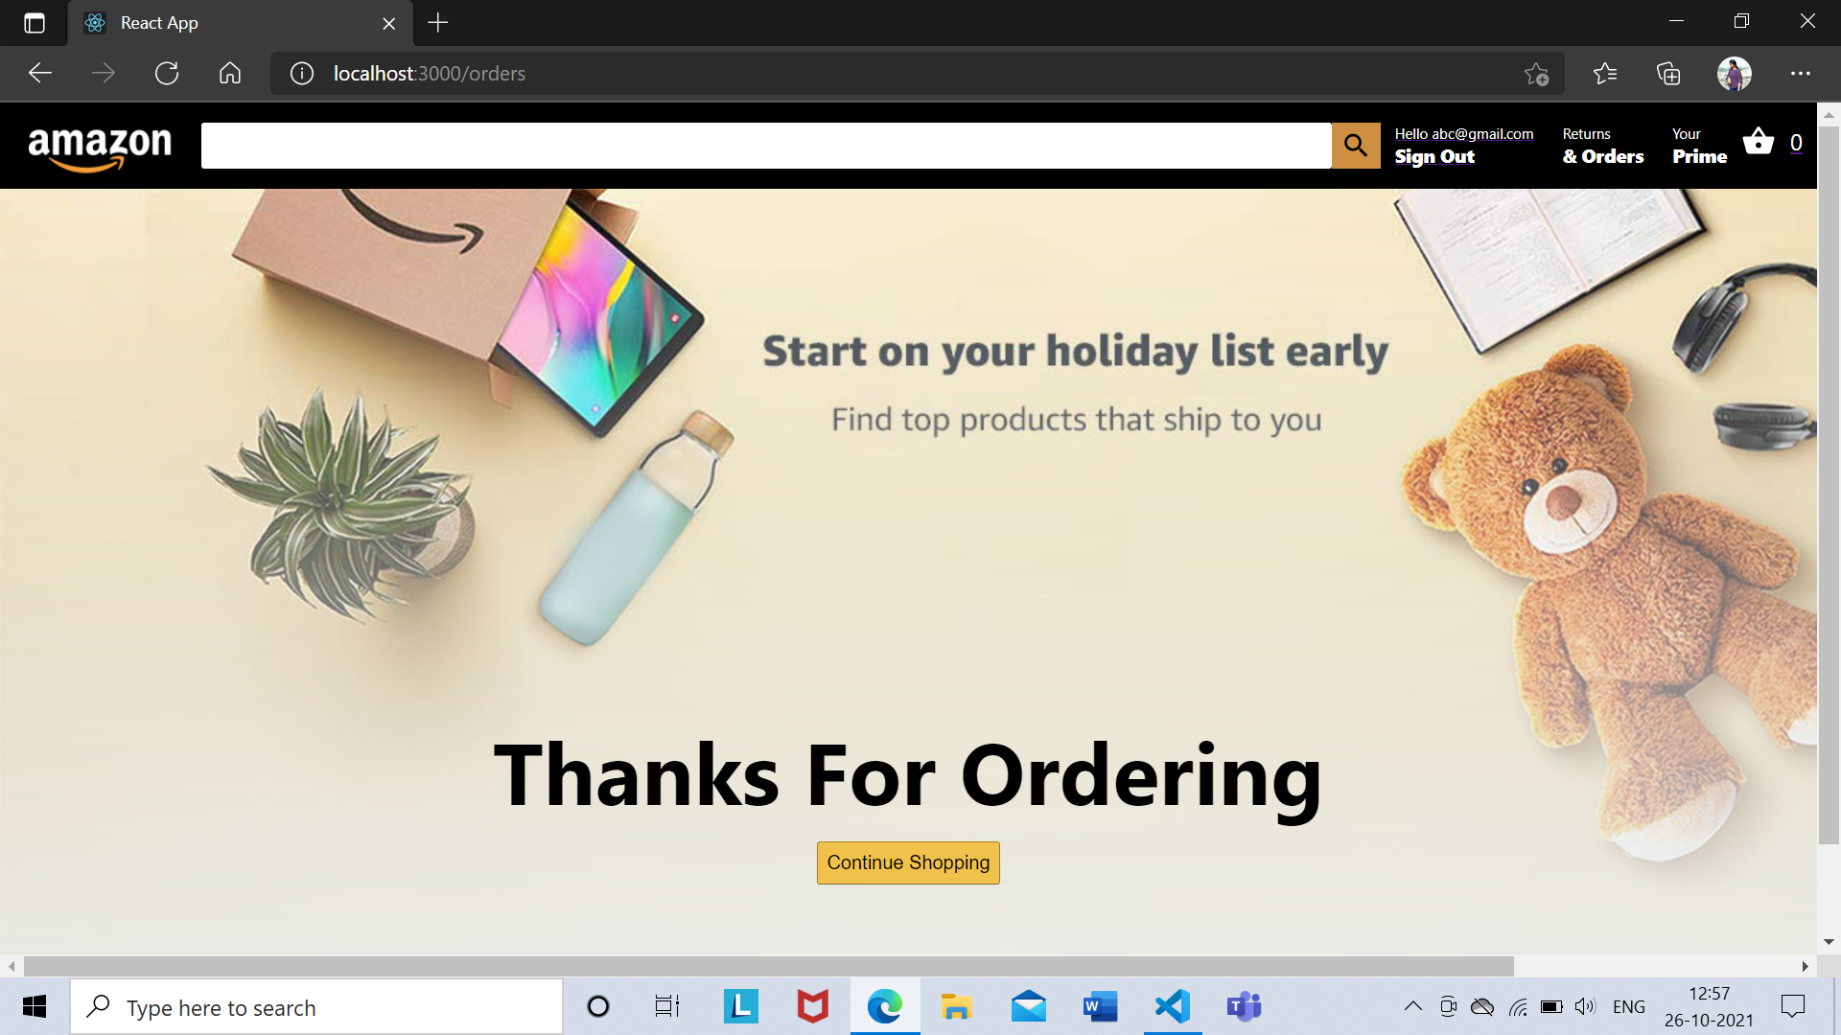Screen dimensions: 1841x1035
Task: Open a new browser tab
Action: pyautogui.click(x=438, y=23)
